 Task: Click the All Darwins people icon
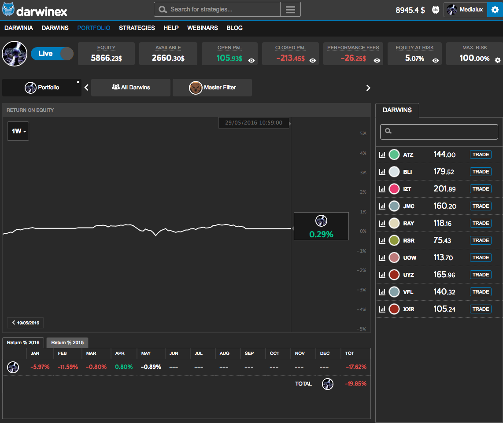pyautogui.click(x=116, y=87)
